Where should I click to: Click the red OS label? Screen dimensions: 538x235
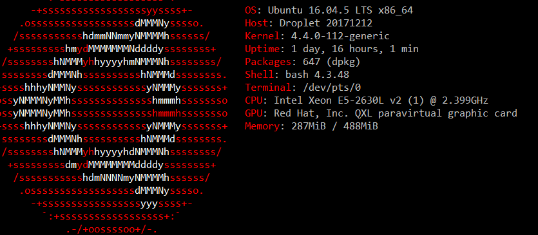pyautogui.click(x=251, y=10)
